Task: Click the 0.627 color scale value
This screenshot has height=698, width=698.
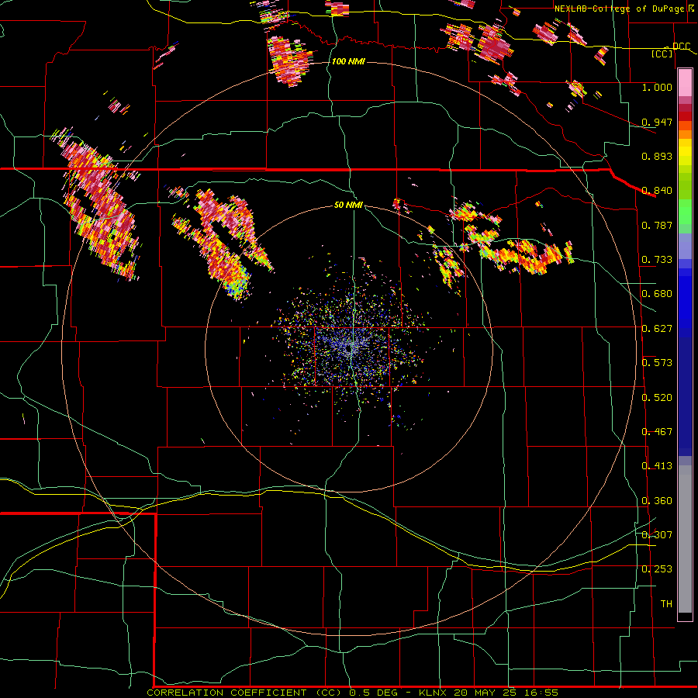Action: click(657, 329)
